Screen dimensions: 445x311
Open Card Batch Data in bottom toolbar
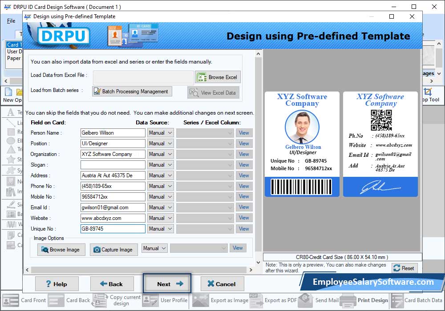click(417, 300)
